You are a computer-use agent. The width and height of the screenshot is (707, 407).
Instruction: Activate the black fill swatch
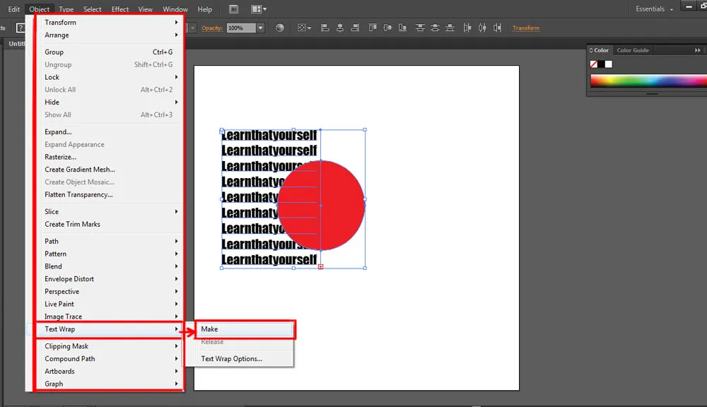pyautogui.click(x=601, y=64)
